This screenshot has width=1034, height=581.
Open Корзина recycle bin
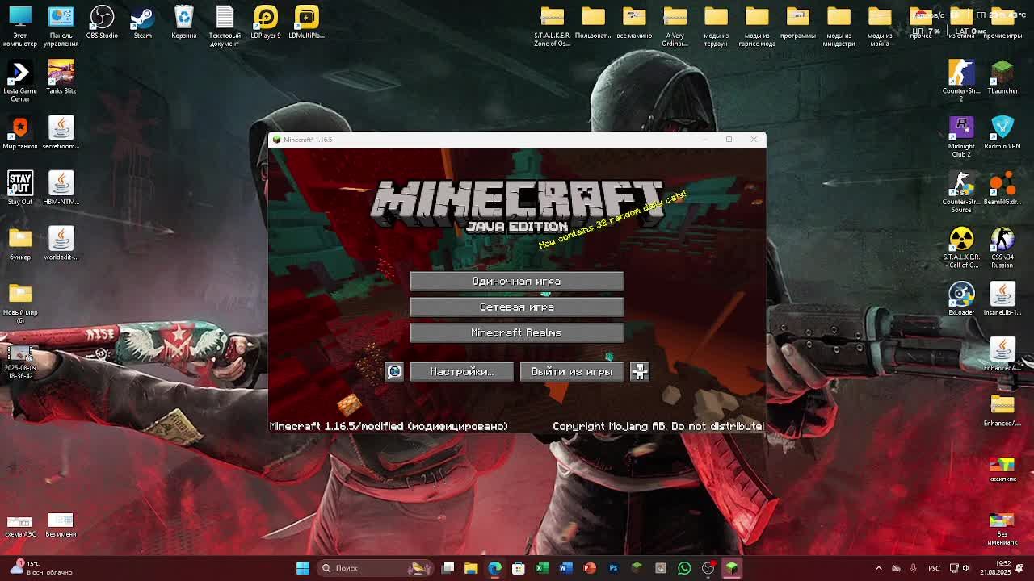pos(183,22)
